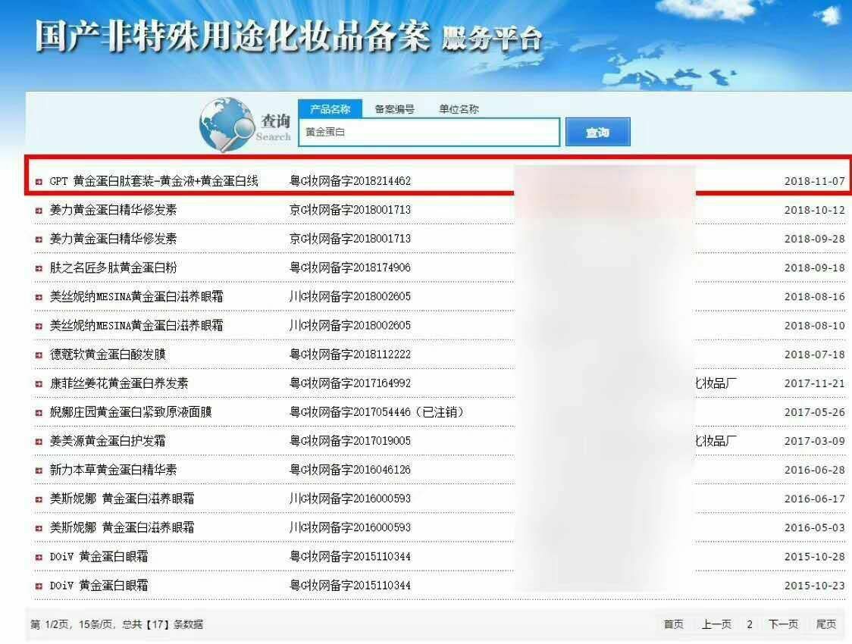This screenshot has width=852, height=644.
Task: Select 粤G妆网备字2015110344 in row dated 2015-10-23
Action: [350, 586]
